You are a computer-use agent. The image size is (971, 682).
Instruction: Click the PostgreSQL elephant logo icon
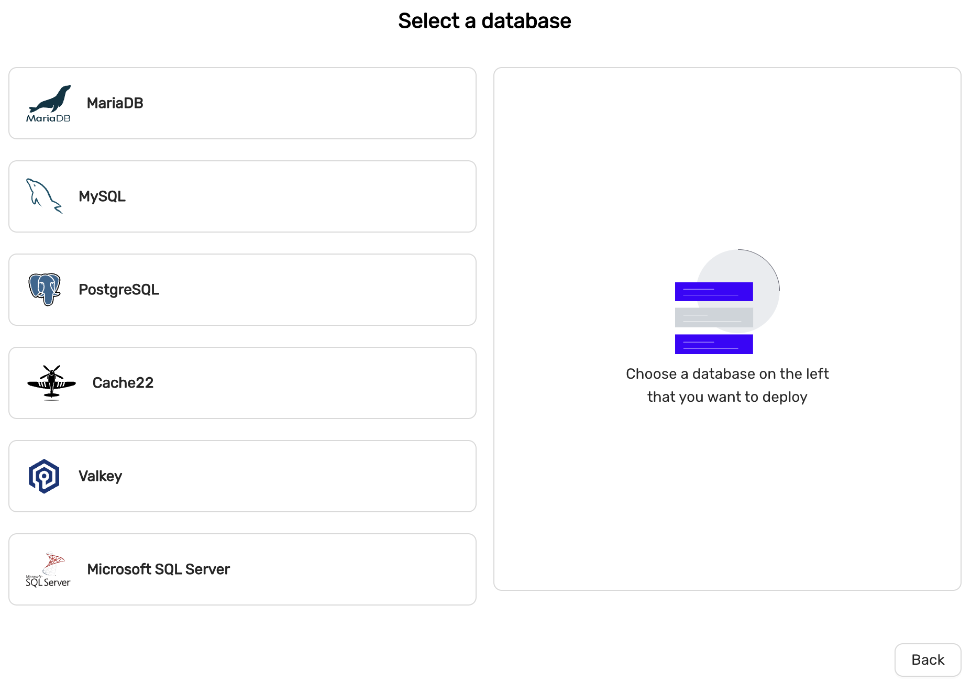coord(45,289)
